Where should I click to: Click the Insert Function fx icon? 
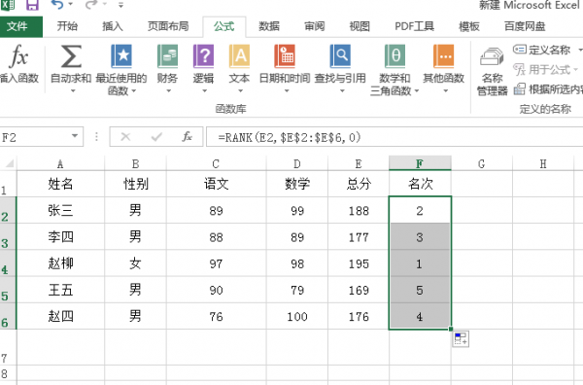18,56
